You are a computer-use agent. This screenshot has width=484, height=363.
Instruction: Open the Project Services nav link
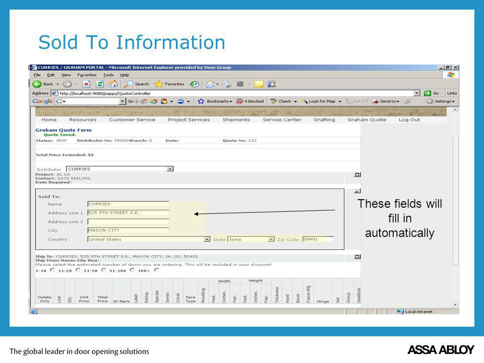tap(189, 119)
